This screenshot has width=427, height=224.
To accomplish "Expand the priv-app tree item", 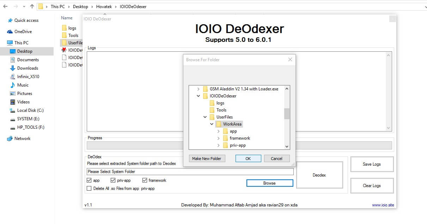I will (x=219, y=145).
